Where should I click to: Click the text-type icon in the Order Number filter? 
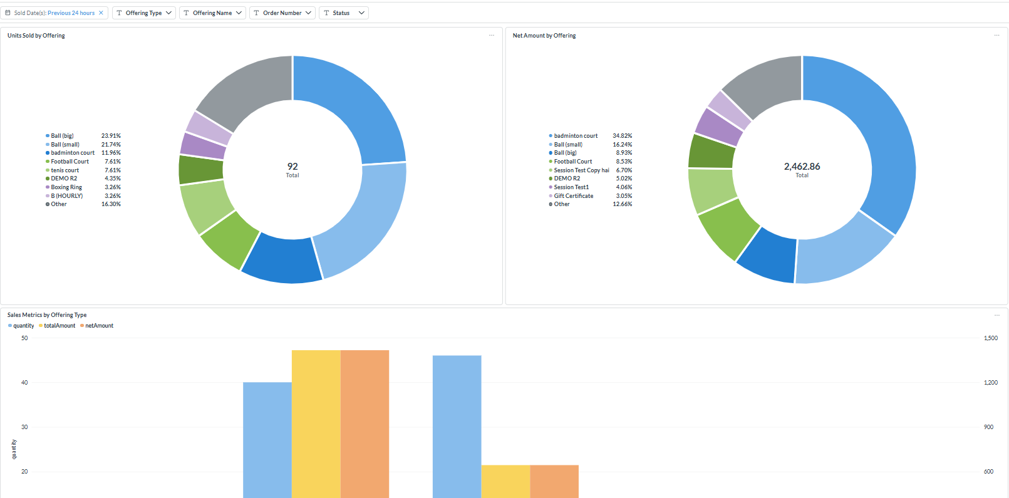pos(256,13)
